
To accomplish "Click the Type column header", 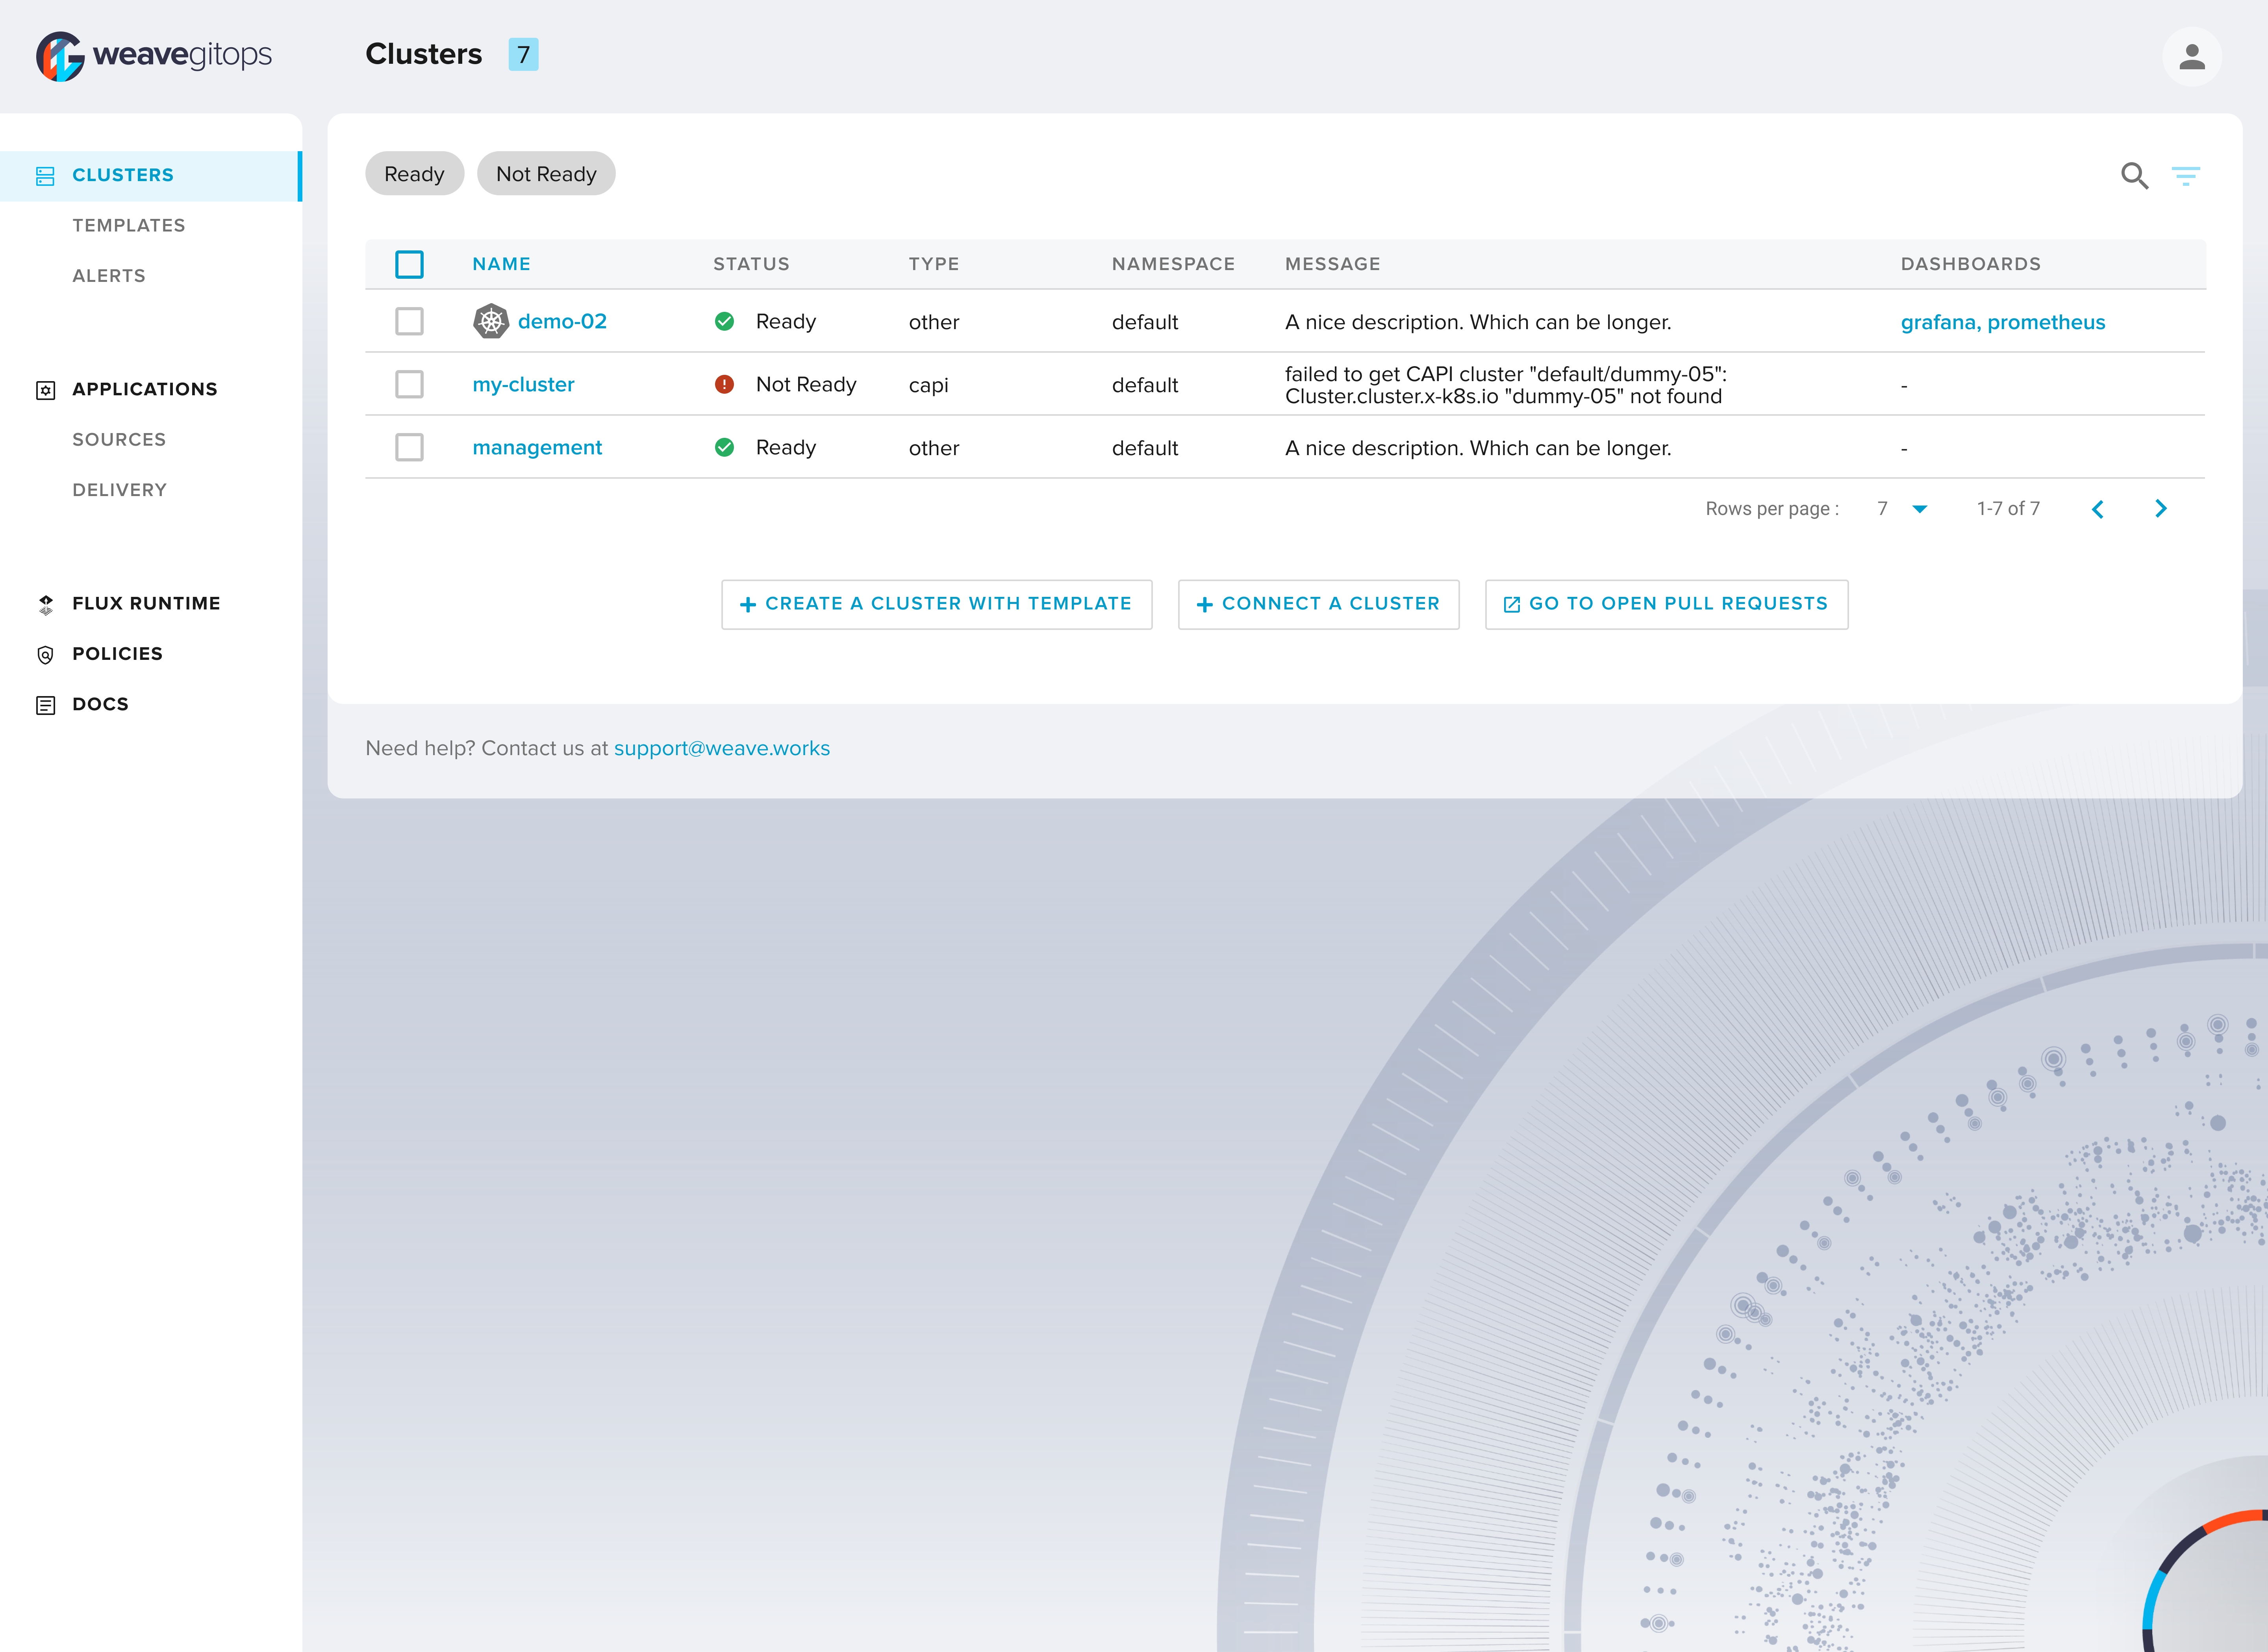I will coord(934,264).
